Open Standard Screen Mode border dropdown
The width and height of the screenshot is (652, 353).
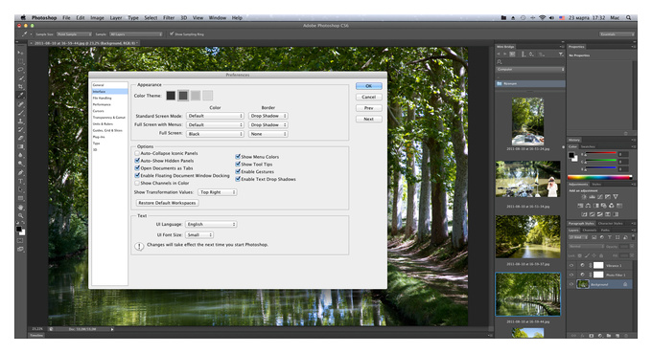(x=268, y=116)
